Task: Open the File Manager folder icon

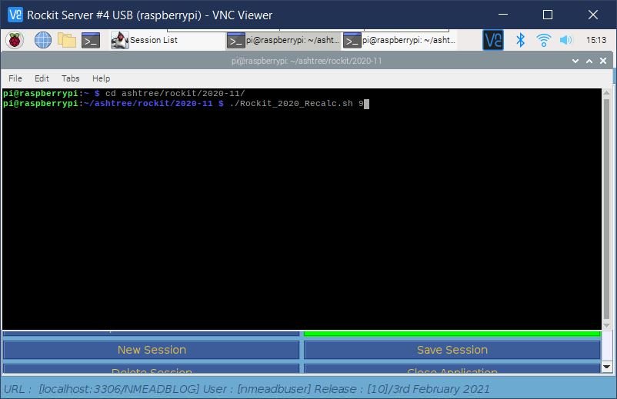Action: click(67, 40)
